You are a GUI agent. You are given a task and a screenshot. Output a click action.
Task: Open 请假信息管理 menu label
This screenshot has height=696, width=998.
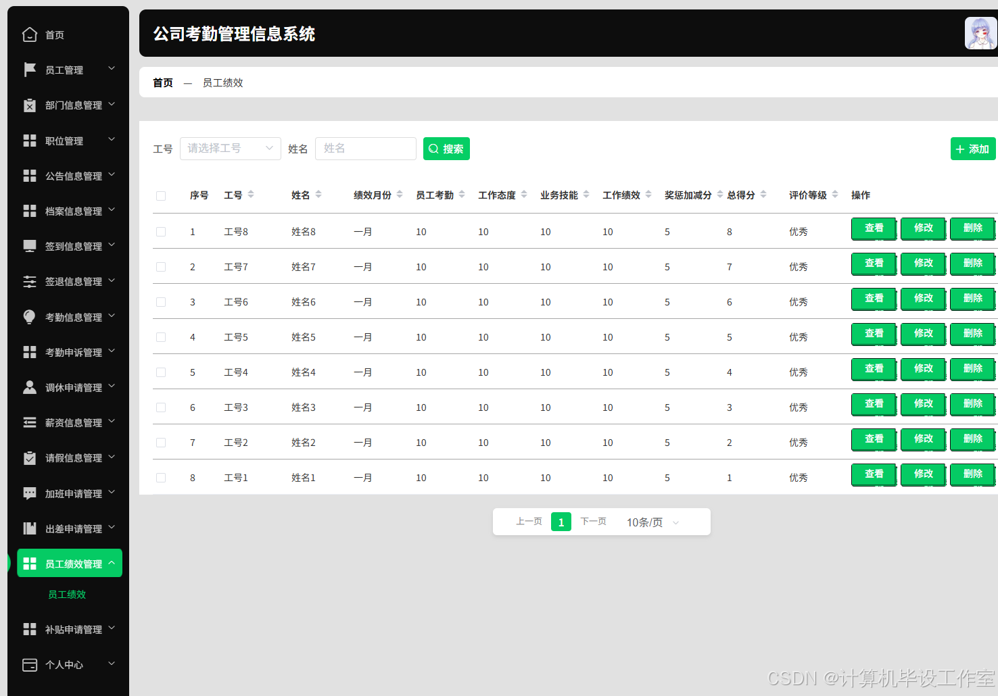click(x=74, y=458)
